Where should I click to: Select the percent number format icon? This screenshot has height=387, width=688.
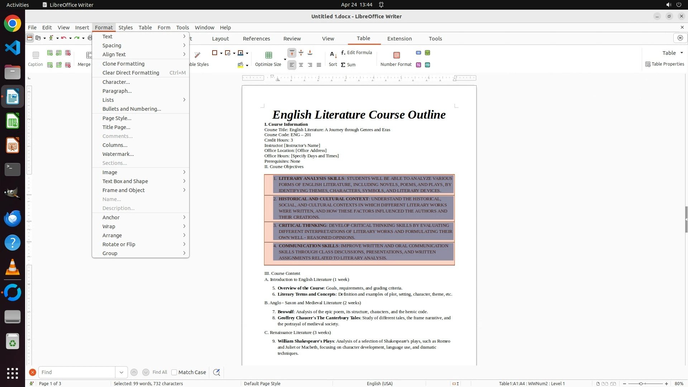tap(419, 65)
